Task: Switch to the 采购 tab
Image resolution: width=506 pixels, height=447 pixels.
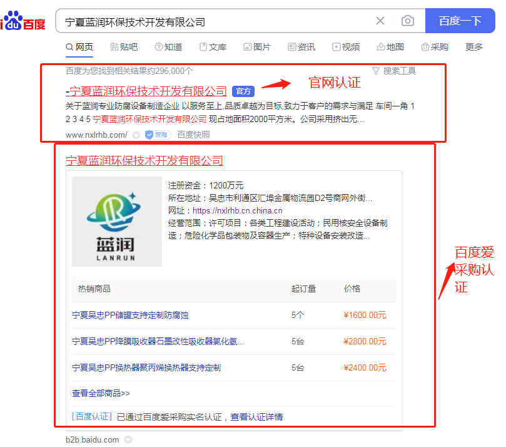Action: 435,47
